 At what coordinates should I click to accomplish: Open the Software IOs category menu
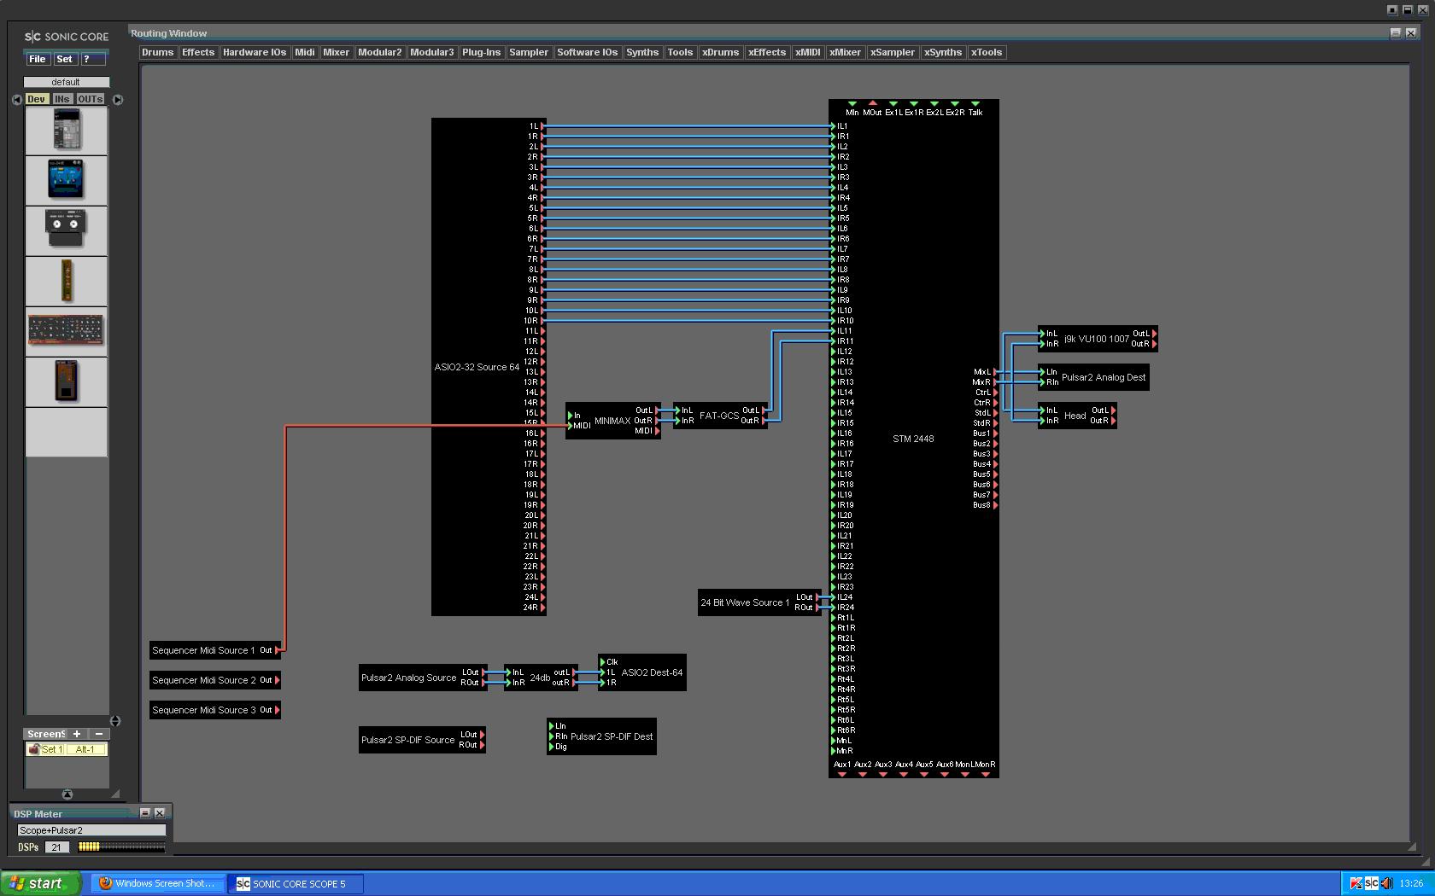point(588,52)
